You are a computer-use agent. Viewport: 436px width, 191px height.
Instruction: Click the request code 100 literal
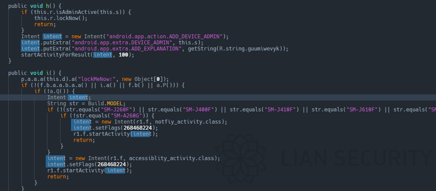(123, 55)
